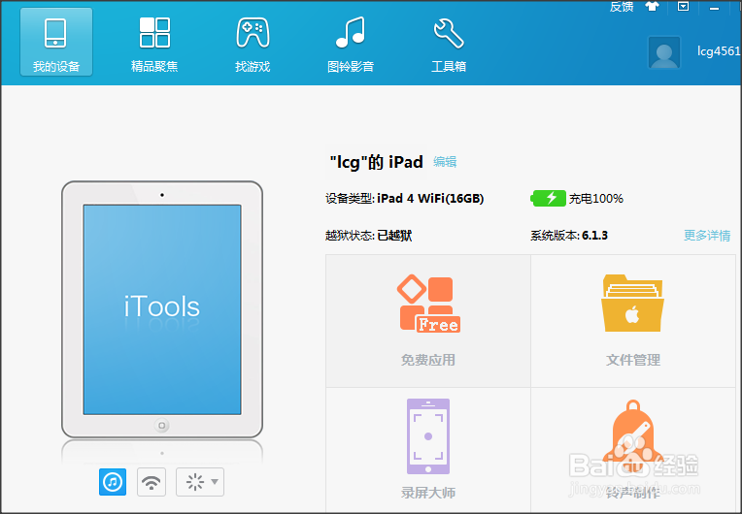Click 编辑 to rename the iPad

click(445, 162)
